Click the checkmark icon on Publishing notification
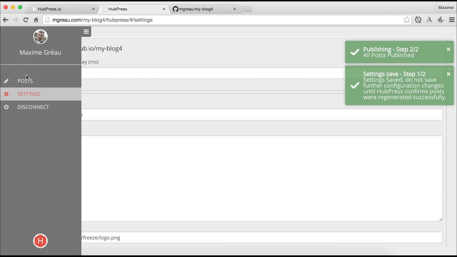 355,52
